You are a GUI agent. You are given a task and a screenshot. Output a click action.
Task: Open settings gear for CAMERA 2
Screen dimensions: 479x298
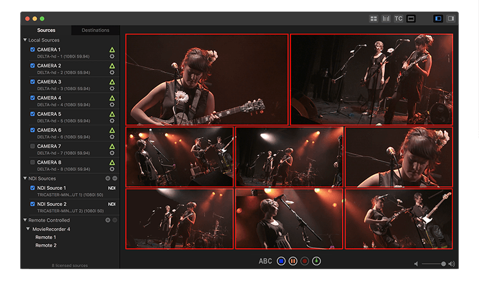tap(112, 73)
